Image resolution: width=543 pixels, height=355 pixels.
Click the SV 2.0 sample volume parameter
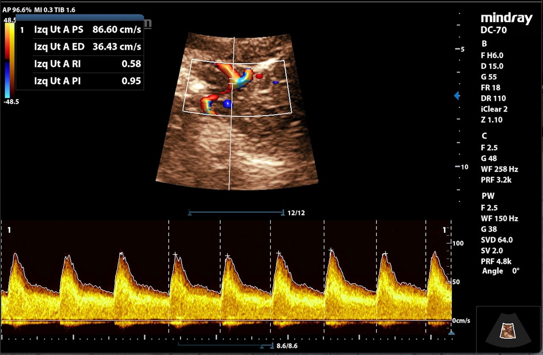click(x=492, y=250)
